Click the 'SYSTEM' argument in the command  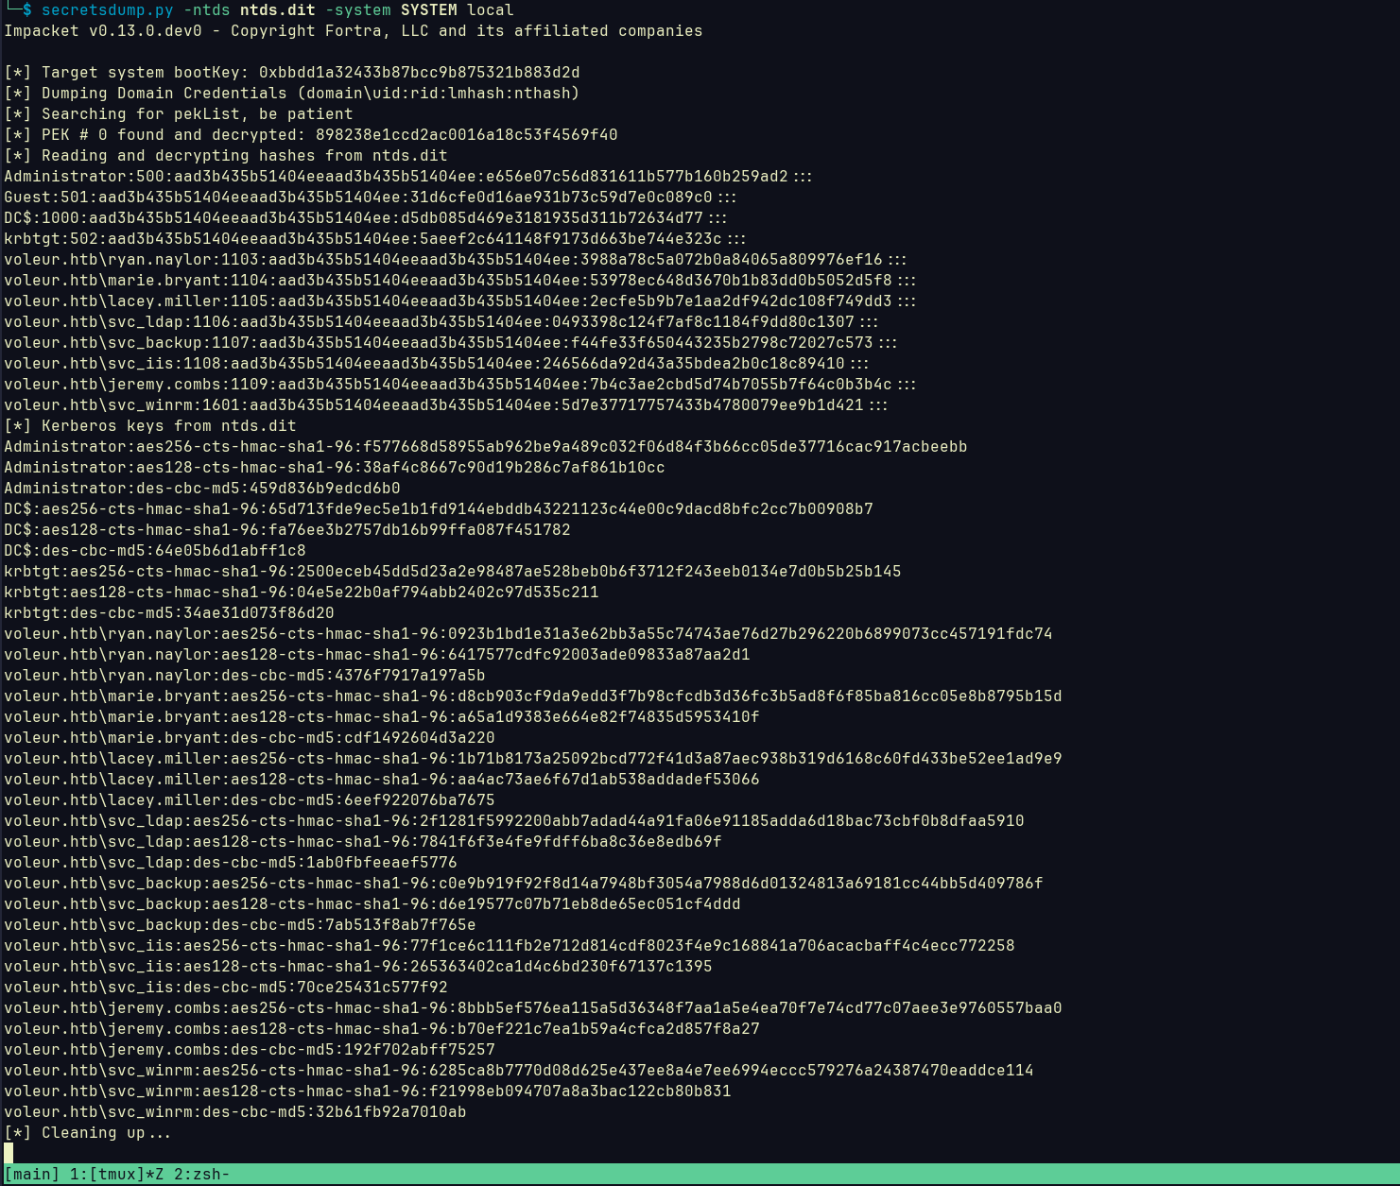pyautogui.click(x=429, y=10)
